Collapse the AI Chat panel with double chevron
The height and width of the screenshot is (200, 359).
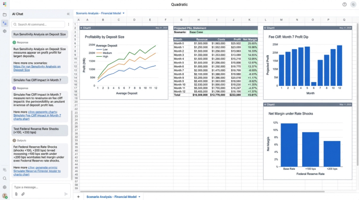68,14
